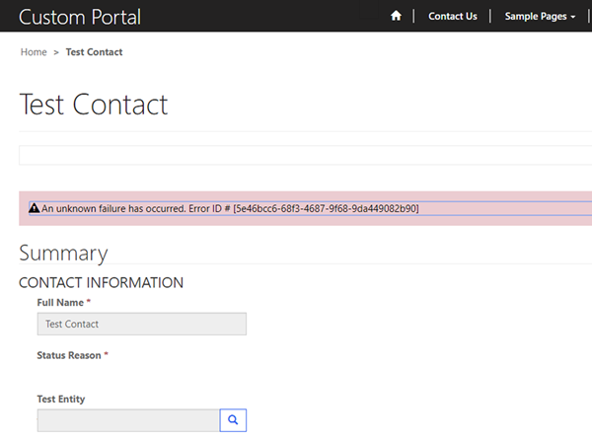Click the Test Contact page title
This screenshot has width=592, height=439.
94,105
